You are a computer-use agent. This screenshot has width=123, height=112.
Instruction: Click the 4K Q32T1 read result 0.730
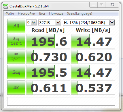[x=48, y=57]
